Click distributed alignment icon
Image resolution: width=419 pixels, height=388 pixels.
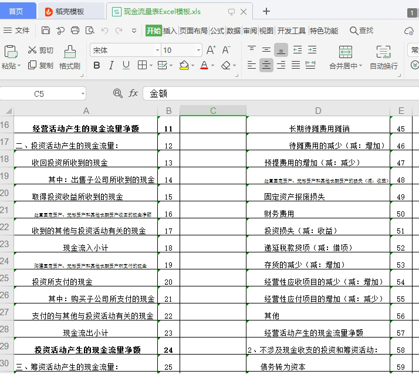click(x=310, y=65)
